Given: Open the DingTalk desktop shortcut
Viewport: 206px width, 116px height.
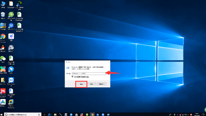Looking at the screenshot, I should [11, 70].
